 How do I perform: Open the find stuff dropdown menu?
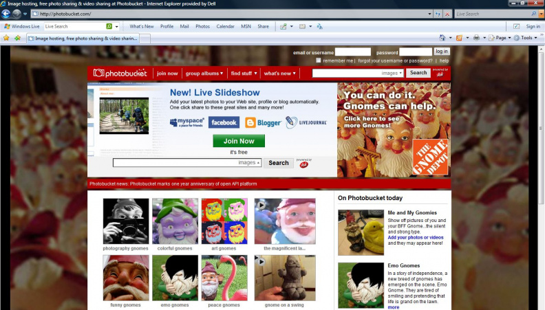click(244, 74)
